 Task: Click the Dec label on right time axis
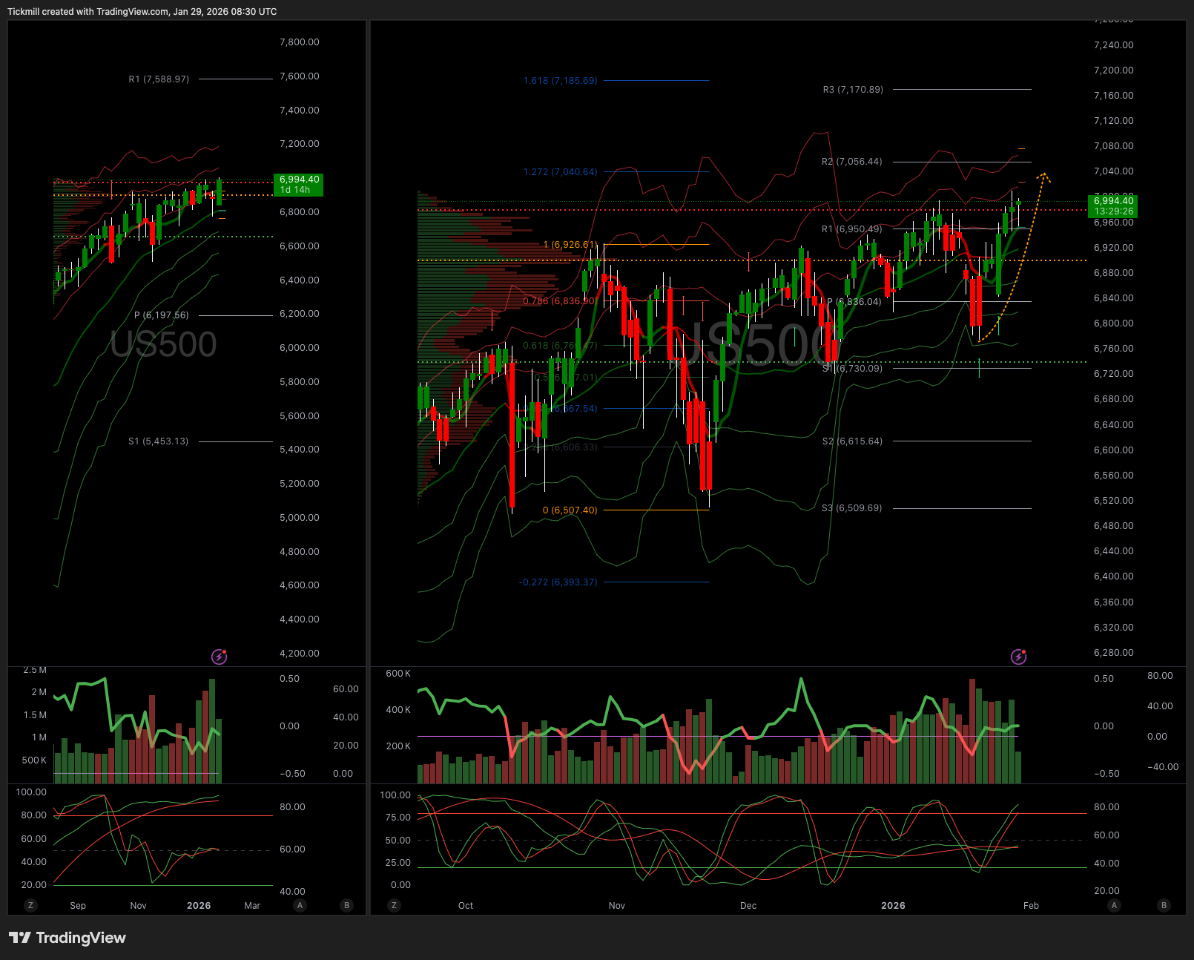748,906
